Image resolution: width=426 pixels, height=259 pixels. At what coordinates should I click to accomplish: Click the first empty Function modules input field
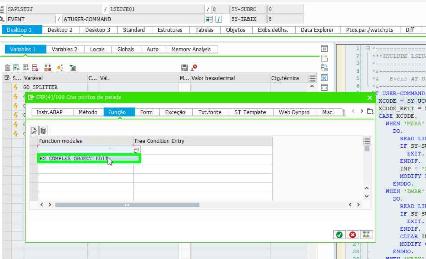(86, 150)
